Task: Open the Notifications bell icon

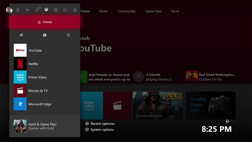Action: tap(68, 35)
